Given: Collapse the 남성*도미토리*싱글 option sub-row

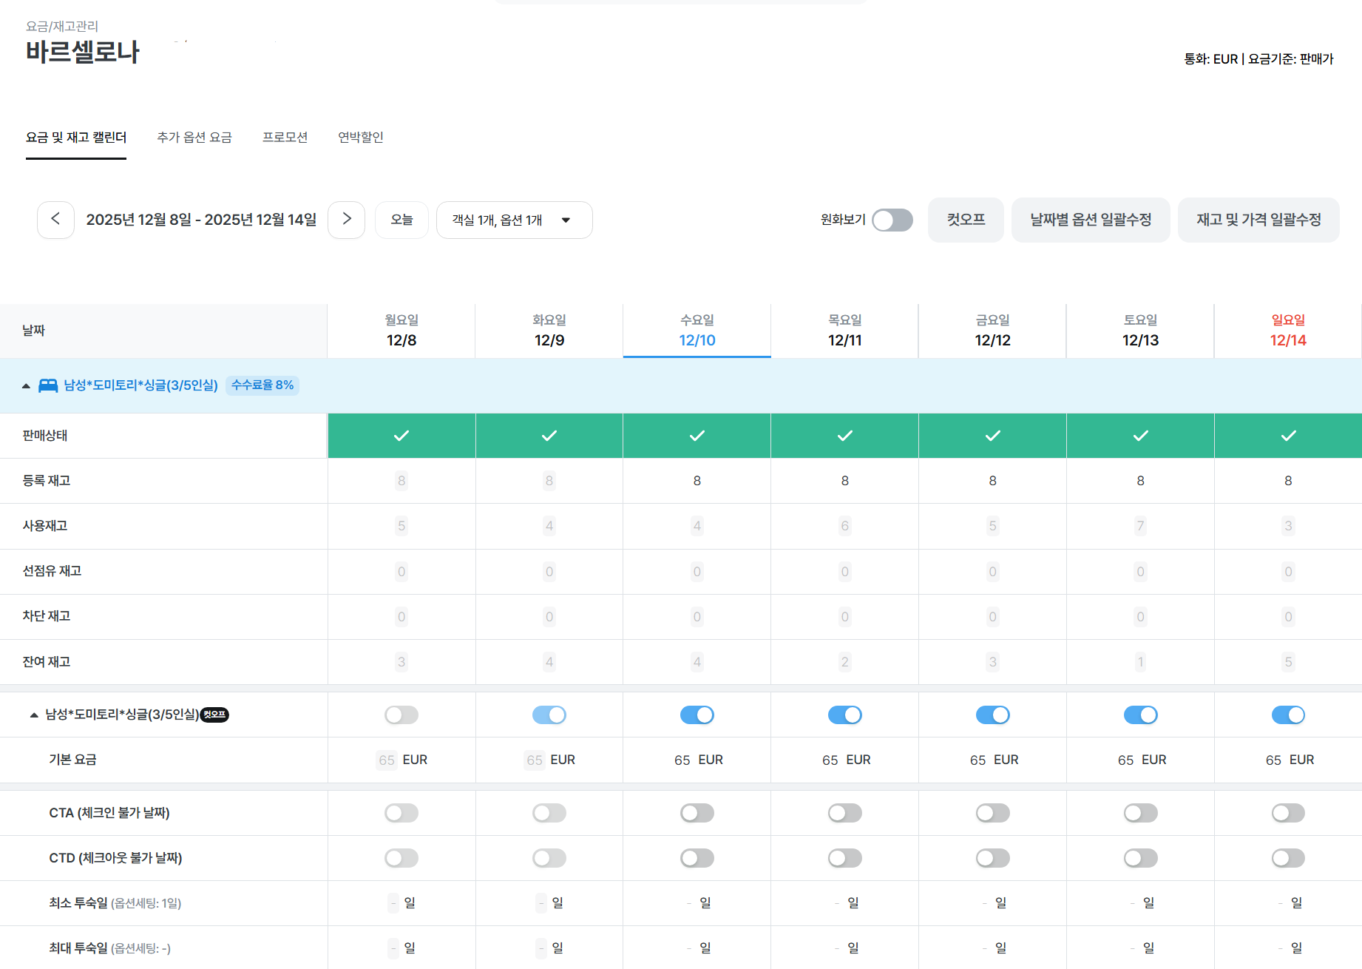Looking at the screenshot, I should point(34,715).
